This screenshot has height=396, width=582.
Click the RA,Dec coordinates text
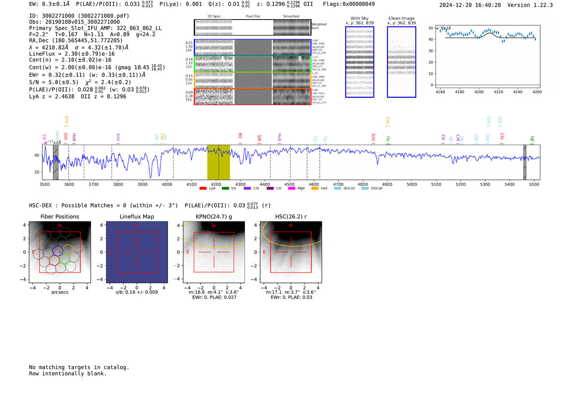(76, 40)
